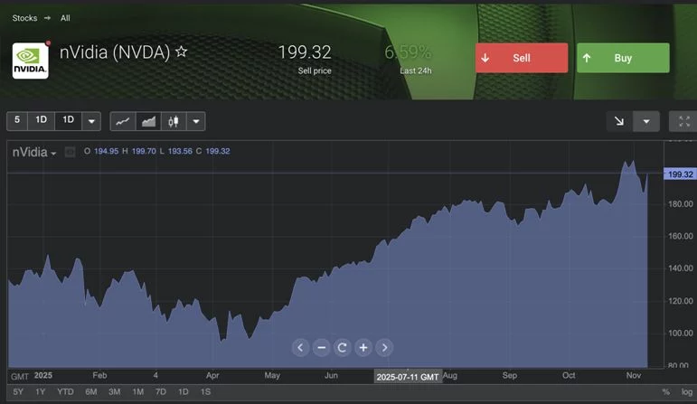Viewport: 697px width, 404px height.
Task: Select the 1D time range at bottom
Action: coord(184,392)
